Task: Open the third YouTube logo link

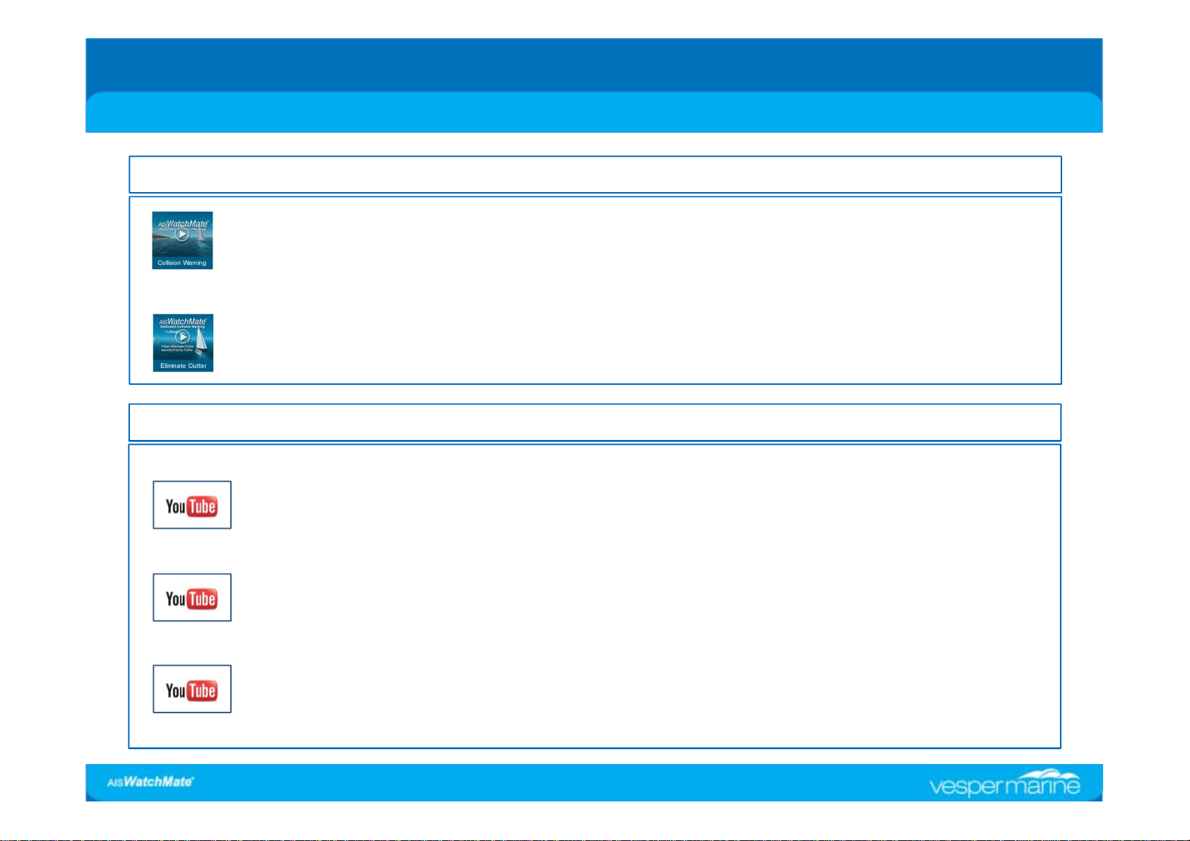Action: [x=192, y=689]
